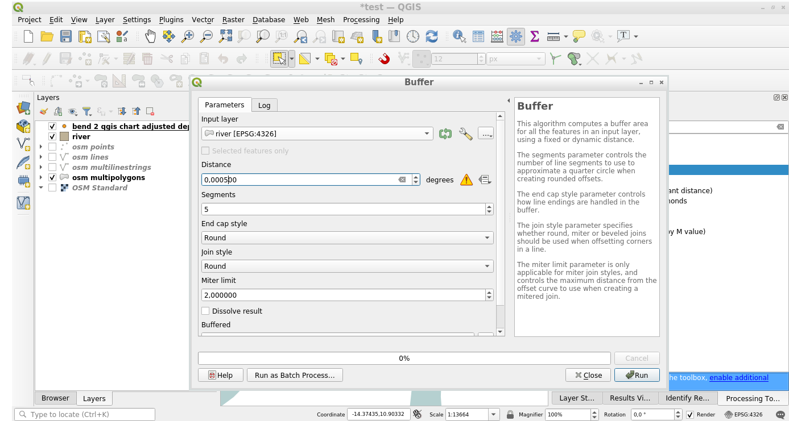The image size is (789, 421).
Task: Open Advanced options wrench icon
Action: point(465,134)
